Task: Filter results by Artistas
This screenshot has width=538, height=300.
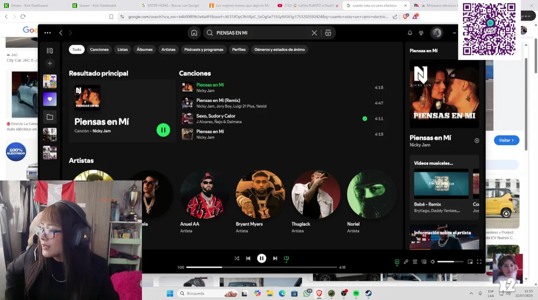Action: [168, 50]
